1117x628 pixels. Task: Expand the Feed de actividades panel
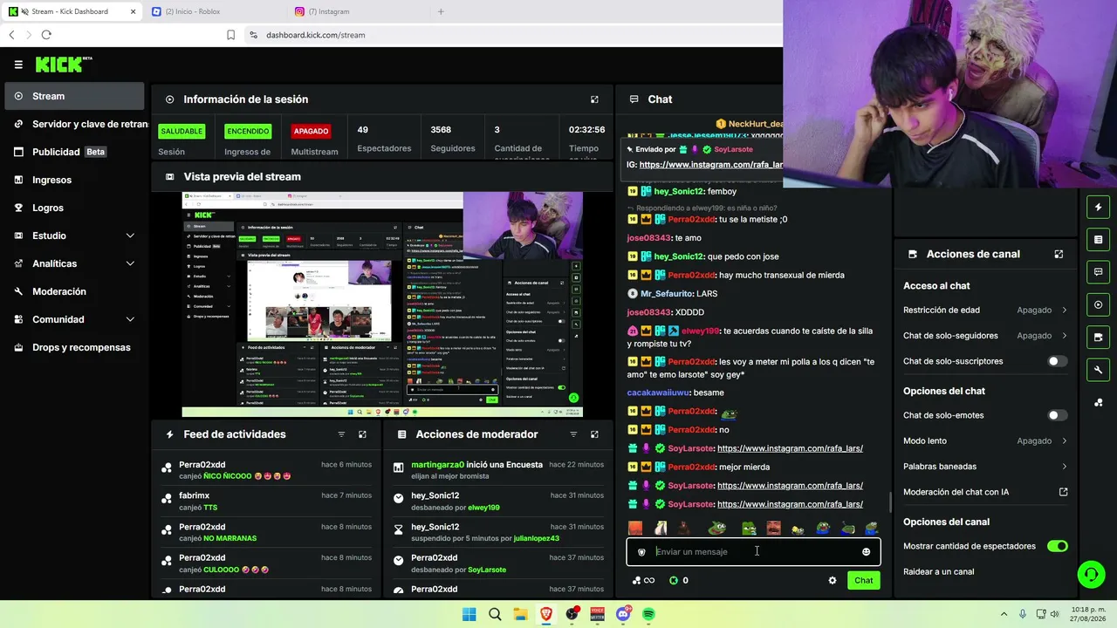(x=362, y=434)
